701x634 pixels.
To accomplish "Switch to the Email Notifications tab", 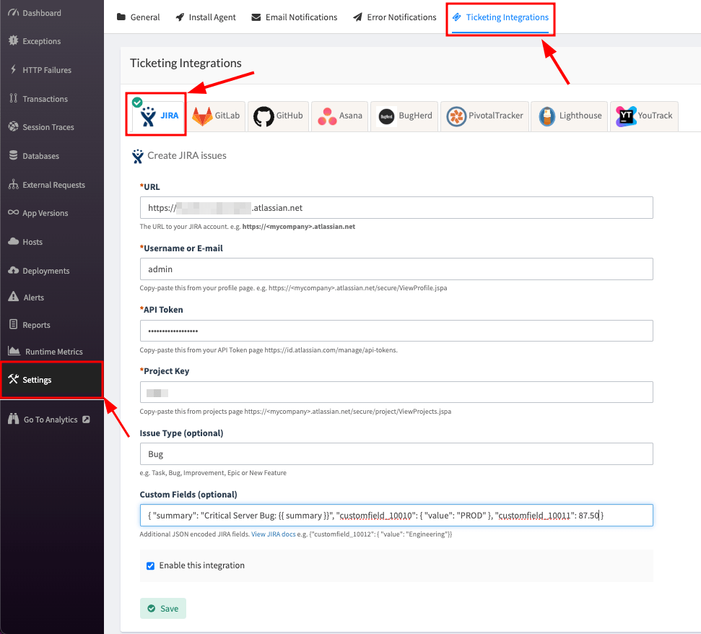I will point(294,17).
